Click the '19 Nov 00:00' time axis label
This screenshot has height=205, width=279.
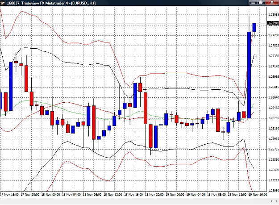pyautogui.click(x=175, y=194)
